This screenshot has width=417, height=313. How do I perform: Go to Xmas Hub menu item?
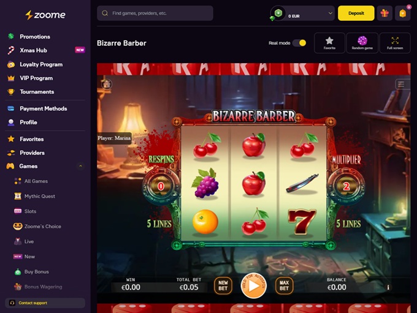pos(33,50)
